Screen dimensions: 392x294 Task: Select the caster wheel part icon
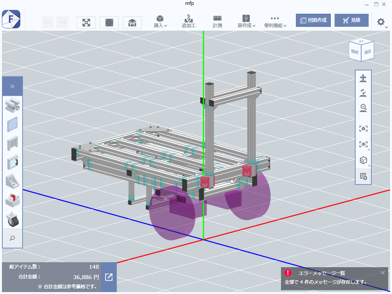[12, 220]
